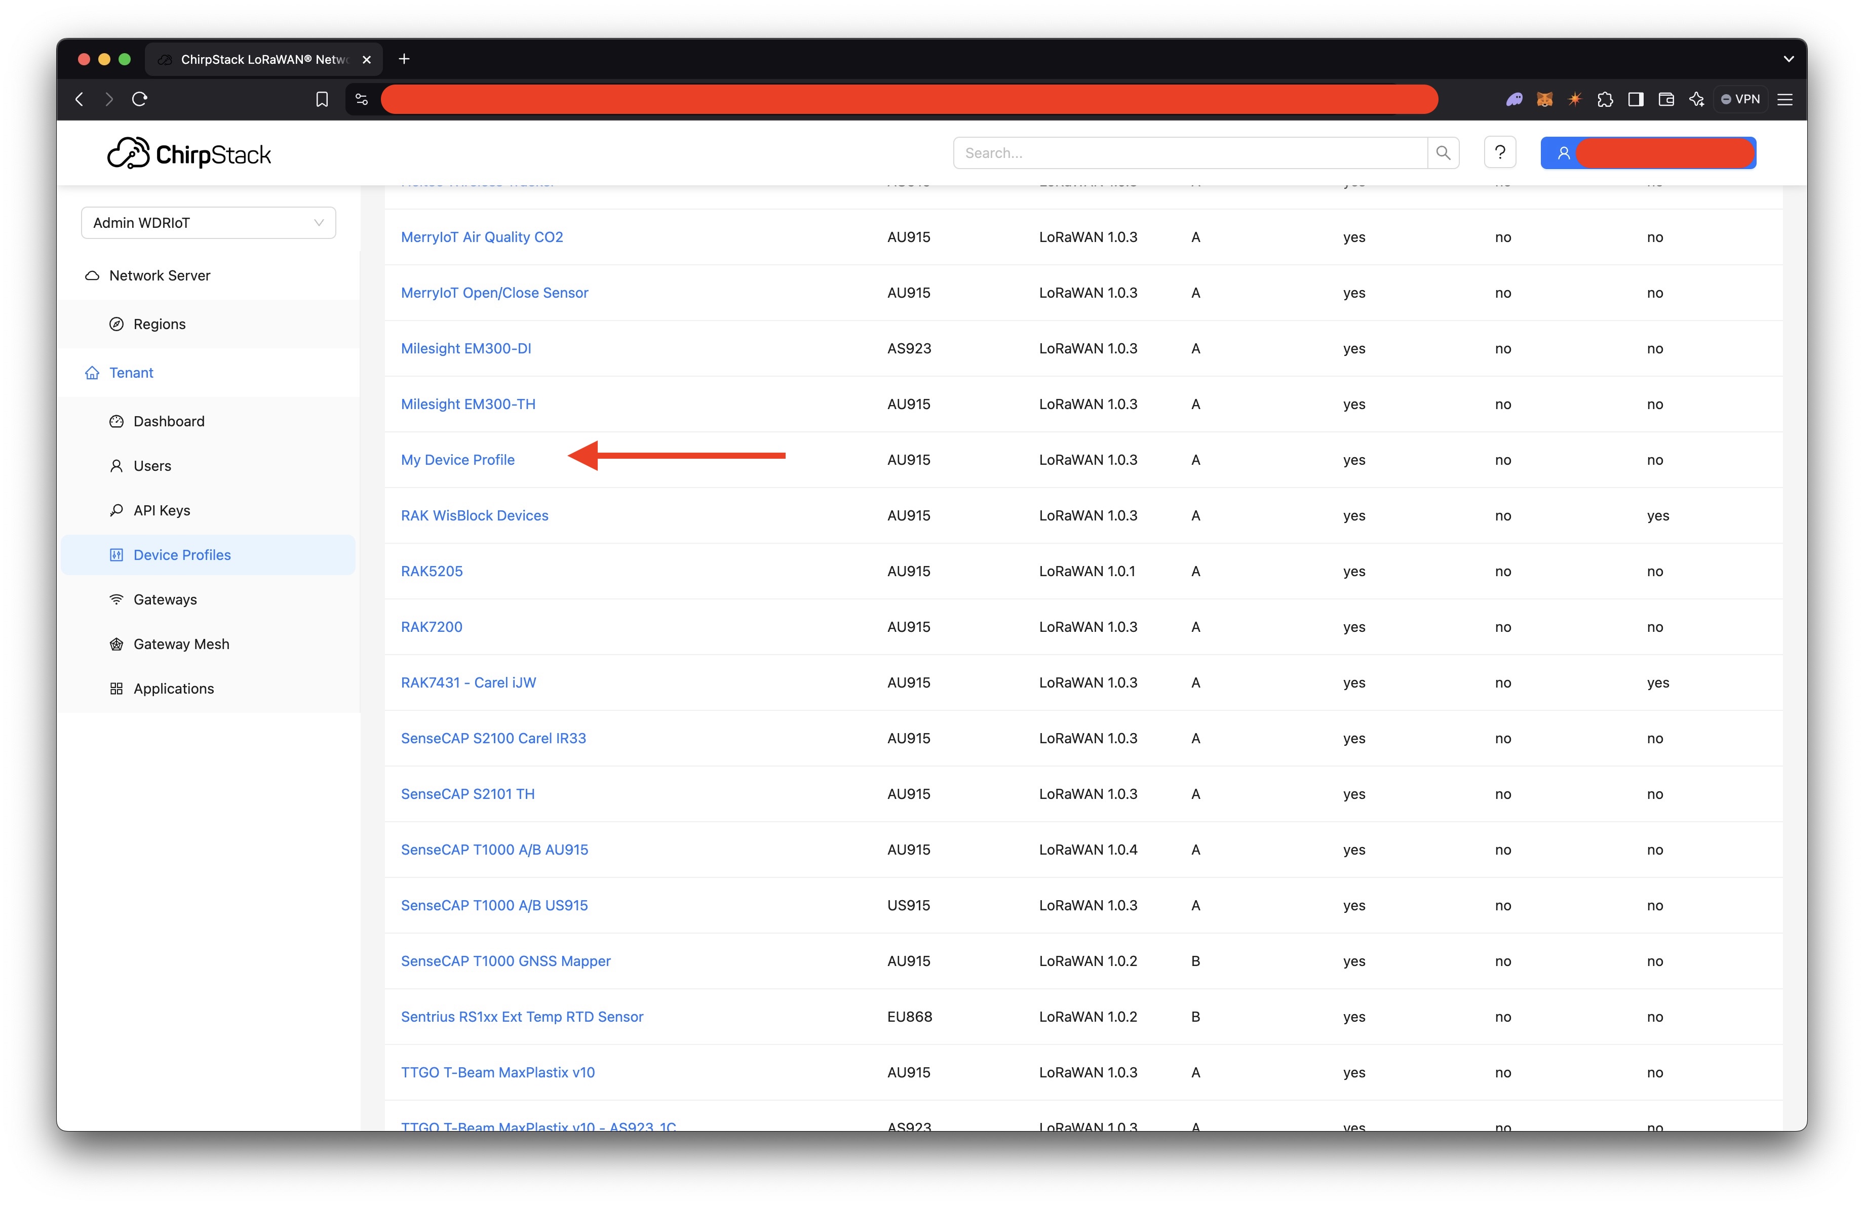Click EU868 region in Sentrius row
Viewport: 1864px width, 1206px height.
[909, 1017]
